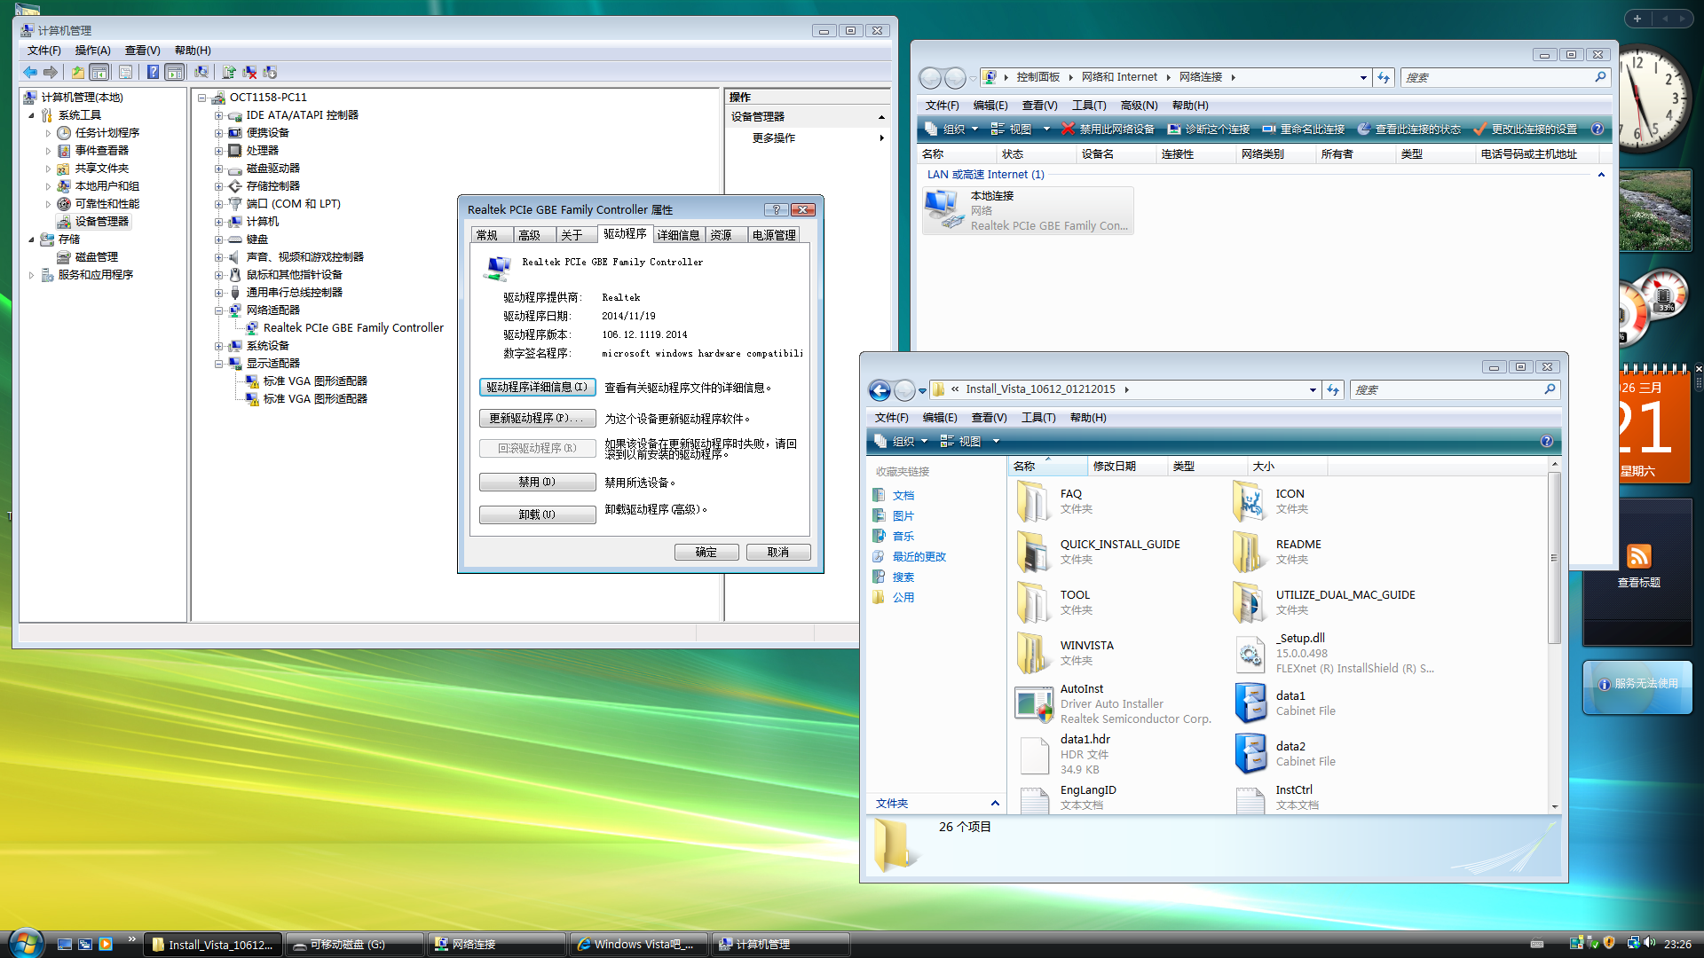Open the 本地连接 network adapter icon

[x=943, y=209]
